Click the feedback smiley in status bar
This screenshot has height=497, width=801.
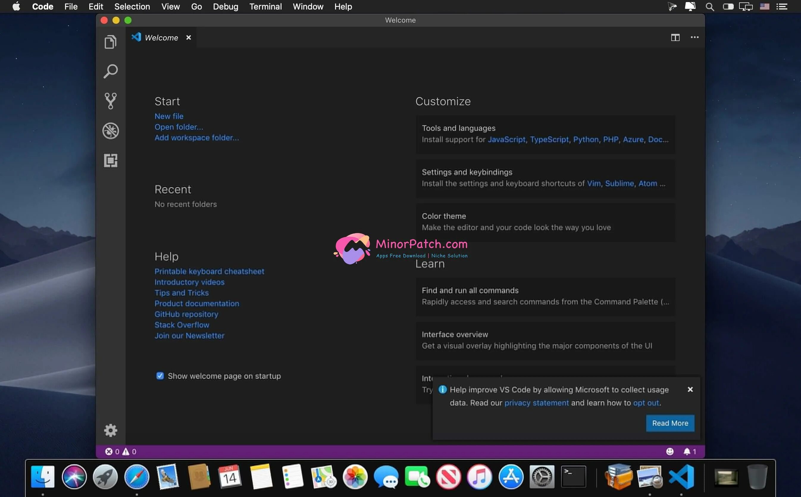tap(670, 451)
